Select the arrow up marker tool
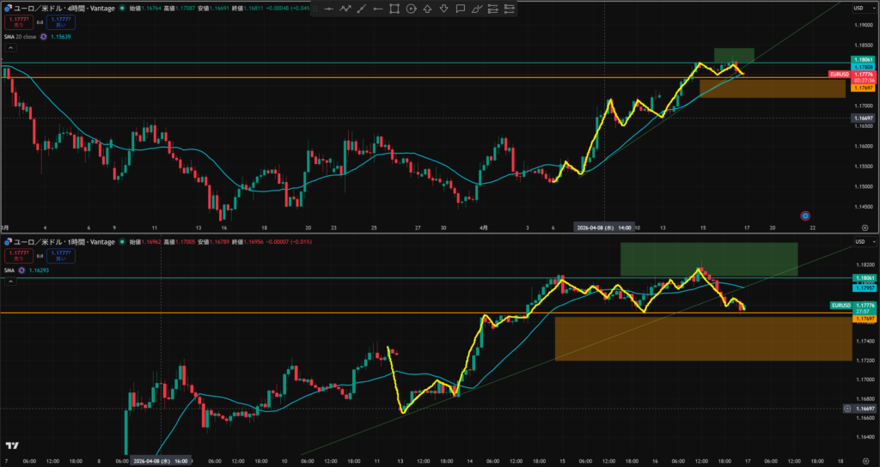Screen dimensions: 880x467 click(428, 9)
